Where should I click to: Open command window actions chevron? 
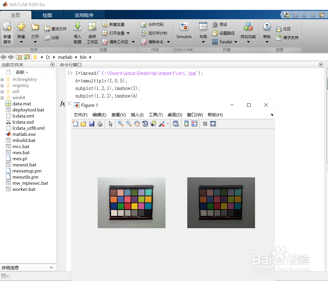(x=321, y=65)
